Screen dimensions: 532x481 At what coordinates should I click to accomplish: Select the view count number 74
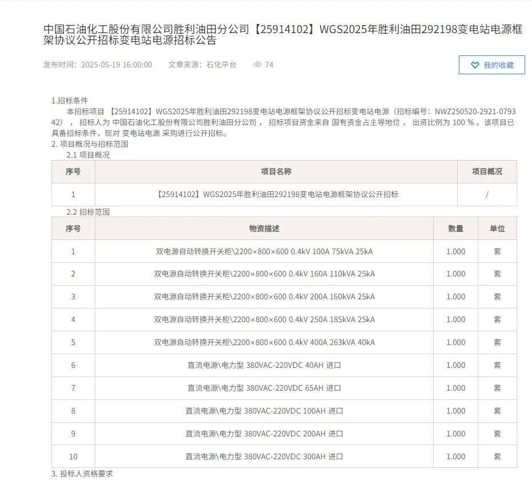click(269, 65)
